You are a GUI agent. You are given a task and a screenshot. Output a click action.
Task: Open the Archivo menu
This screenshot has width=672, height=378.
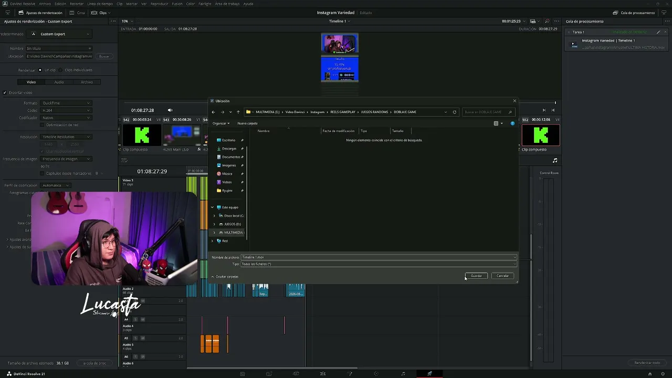click(x=45, y=4)
